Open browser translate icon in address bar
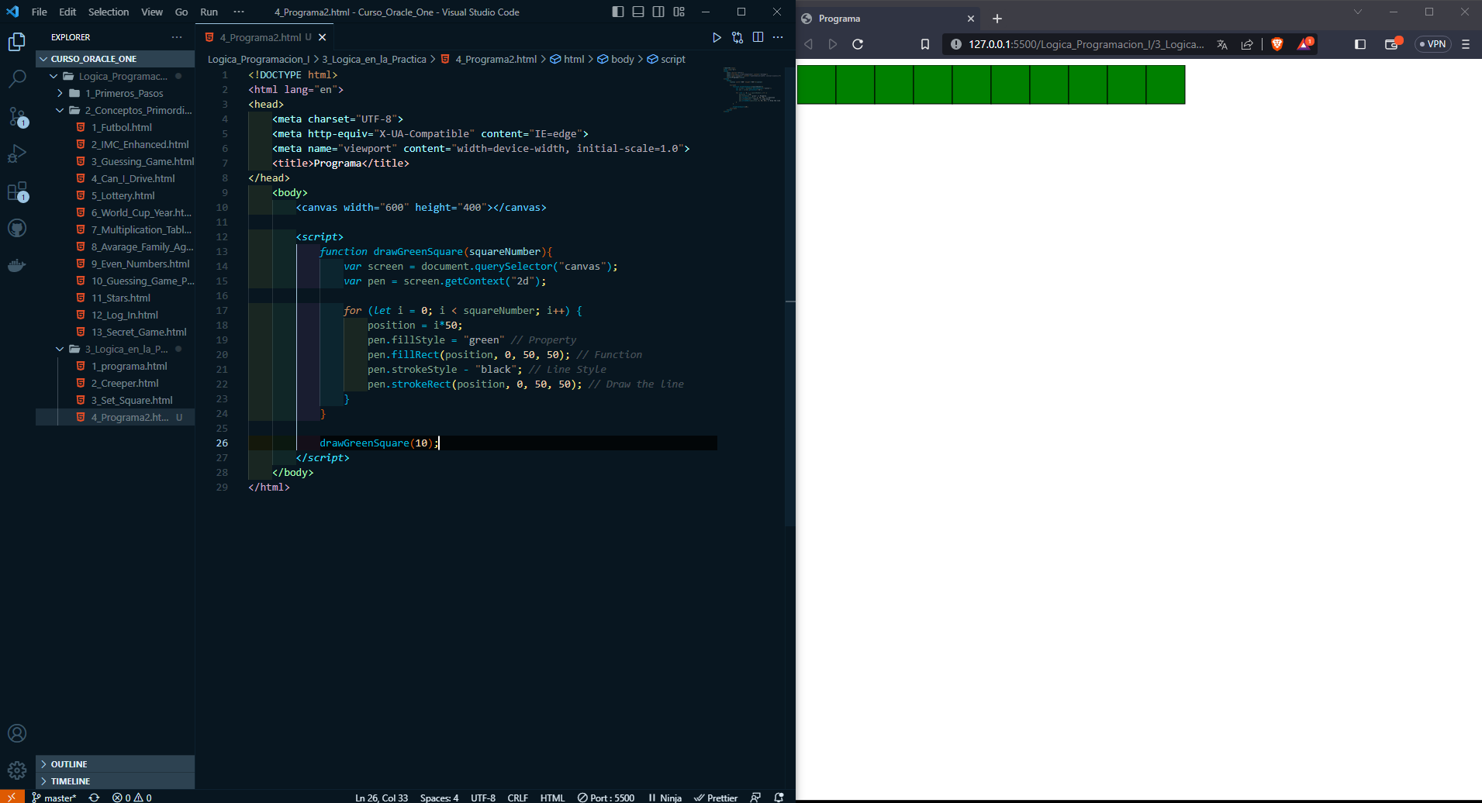Viewport: 1482px width, 803px height. point(1222,44)
